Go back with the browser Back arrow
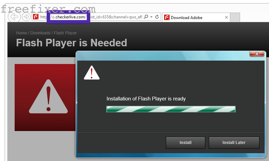Viewport: 269px width, 161px height. (x=14, y=17)
